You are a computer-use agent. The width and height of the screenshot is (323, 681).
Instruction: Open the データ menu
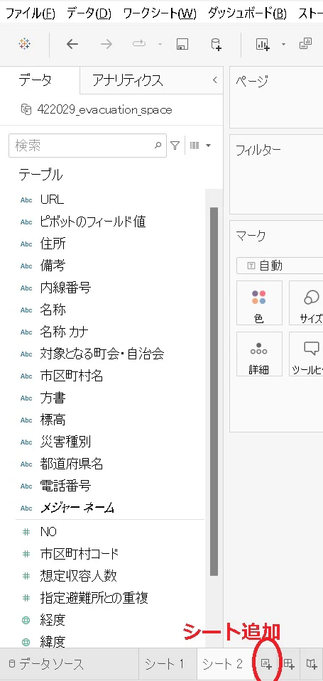point(89,13)
